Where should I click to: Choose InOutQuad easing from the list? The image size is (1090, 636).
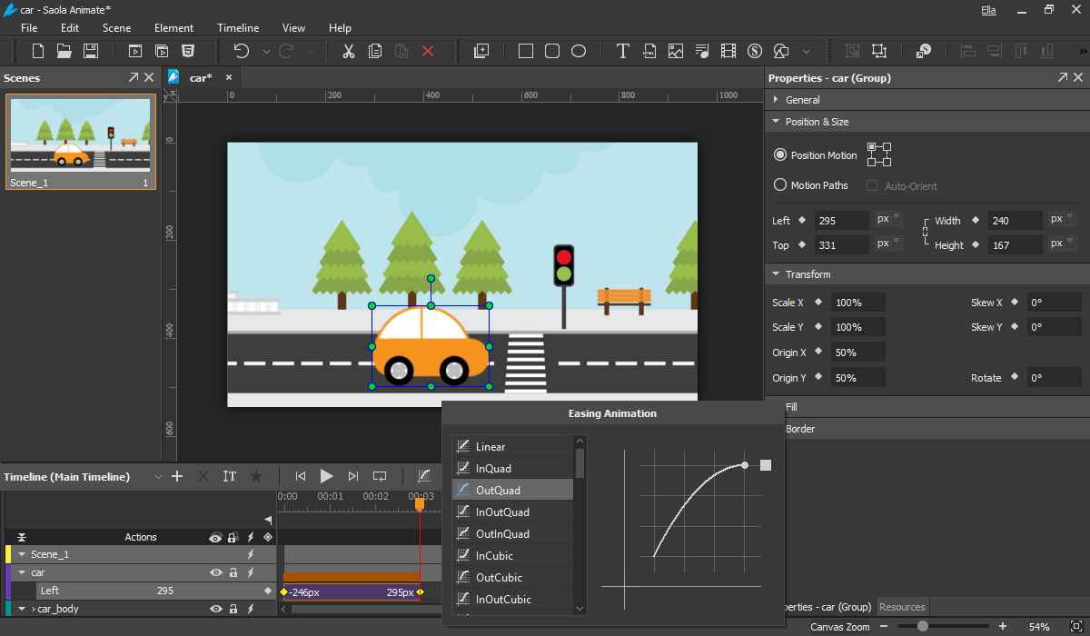[x=502, y=512]
